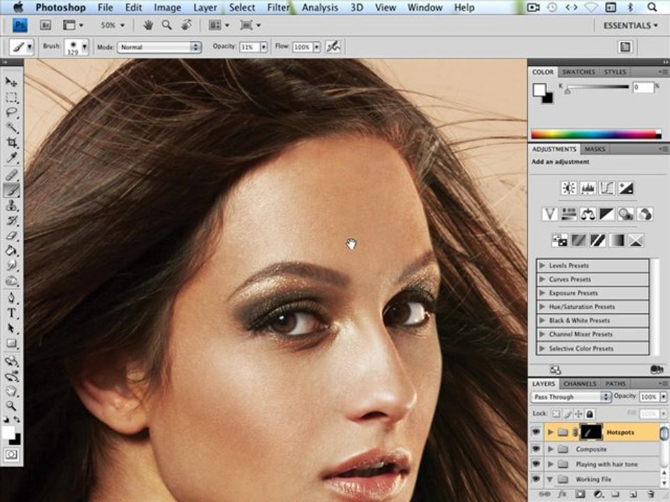670x502 pixels.
Task: Toggle lock image pixels
Action: coord(567,413)
